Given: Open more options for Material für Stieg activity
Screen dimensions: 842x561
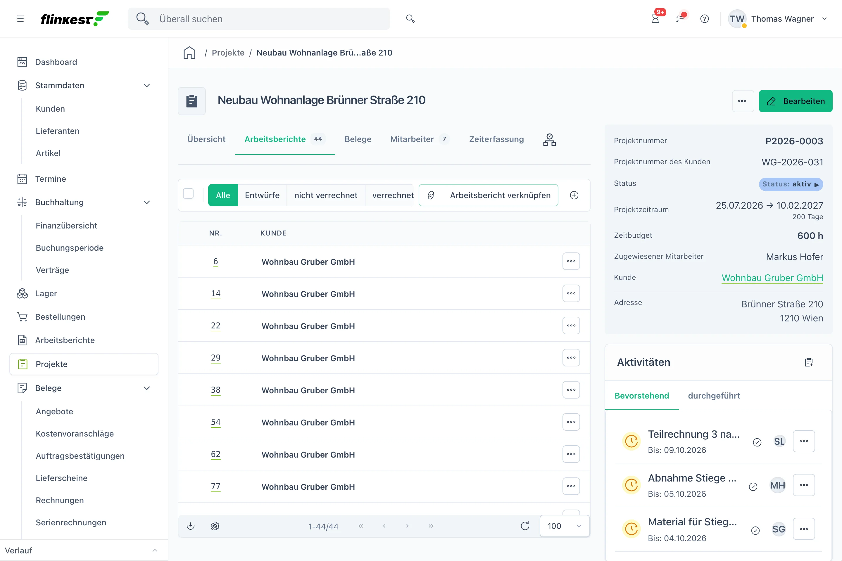Looking at the screenshot, I should [804, 529].
